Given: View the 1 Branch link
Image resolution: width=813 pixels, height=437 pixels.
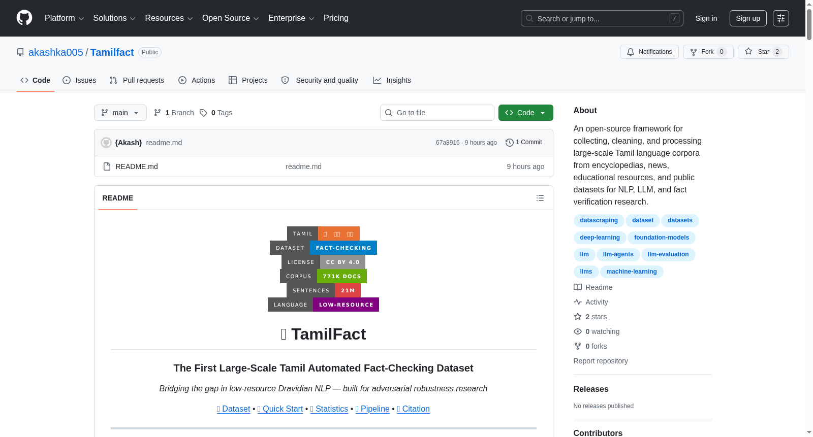Looking at the screenshot, I should click(174, 113).
